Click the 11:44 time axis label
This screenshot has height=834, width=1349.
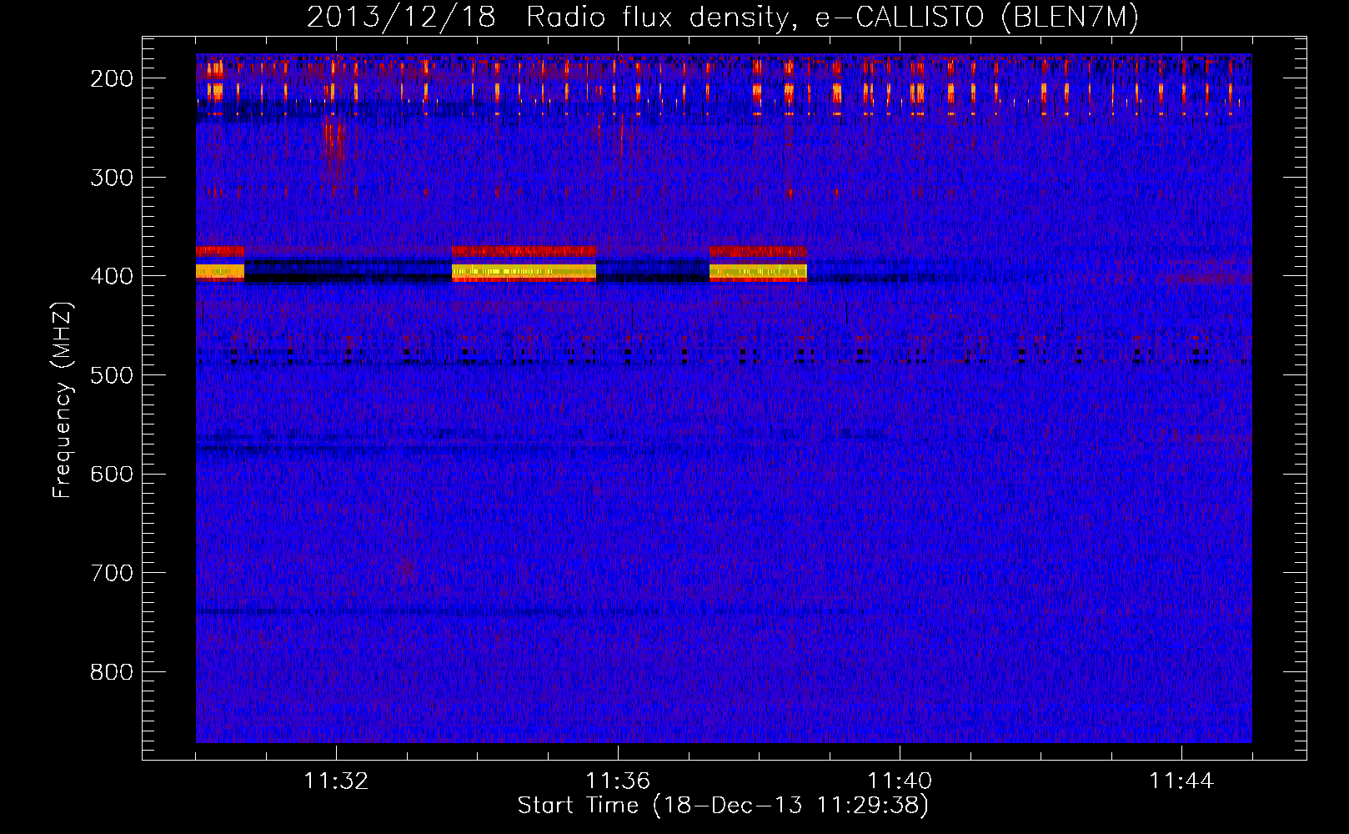click(x=1181, y=781)
